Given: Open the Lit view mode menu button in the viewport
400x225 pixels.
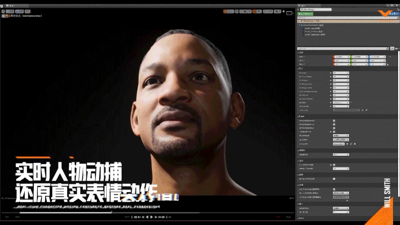Looking at the screenshot, I should tap(19, 11).
